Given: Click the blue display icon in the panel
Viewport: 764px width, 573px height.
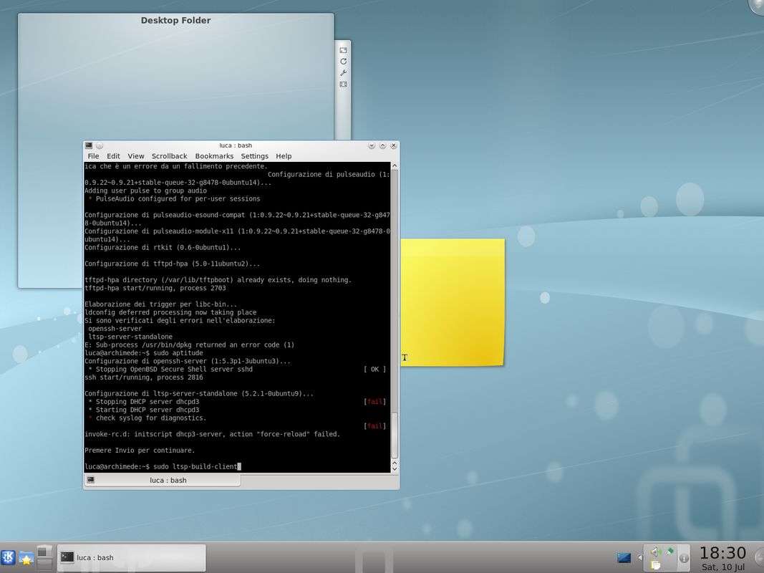Looking at the screenshot, I should [x=623, y=557].
